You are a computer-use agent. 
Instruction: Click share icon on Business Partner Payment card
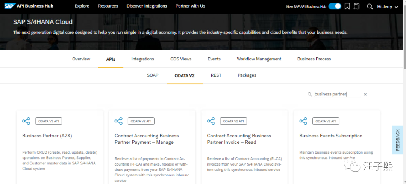click(x=118, y=121)
